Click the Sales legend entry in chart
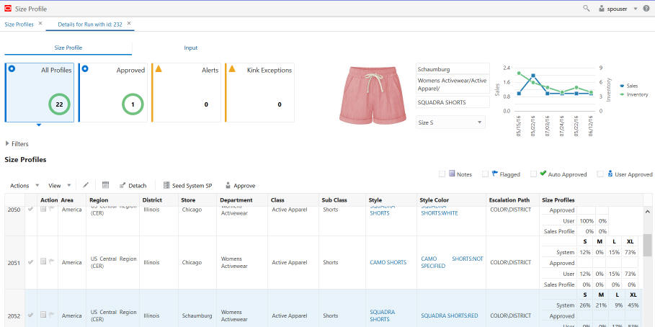 [628, 85]
